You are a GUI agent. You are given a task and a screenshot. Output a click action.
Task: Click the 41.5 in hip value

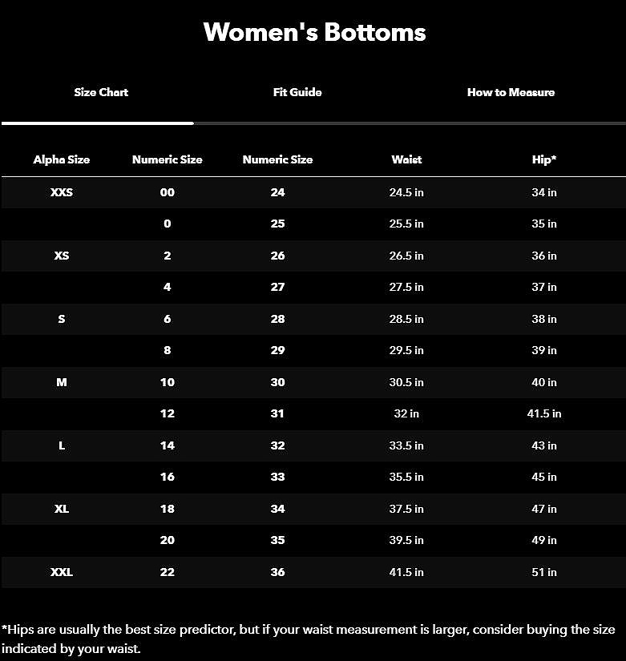(544, 413)
